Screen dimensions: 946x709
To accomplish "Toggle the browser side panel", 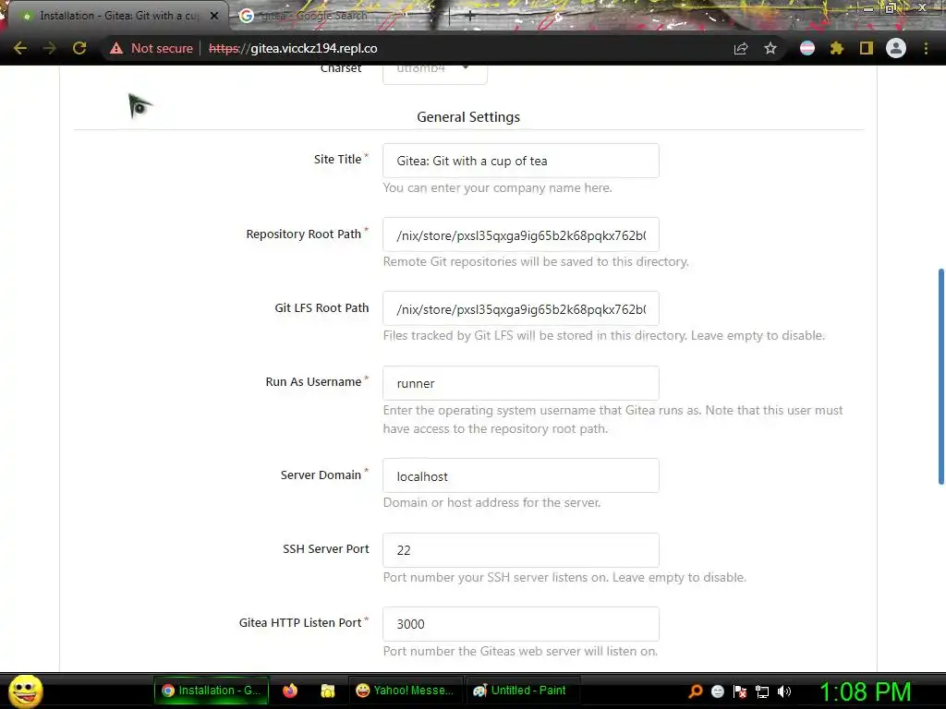I will tap(867, 48).
